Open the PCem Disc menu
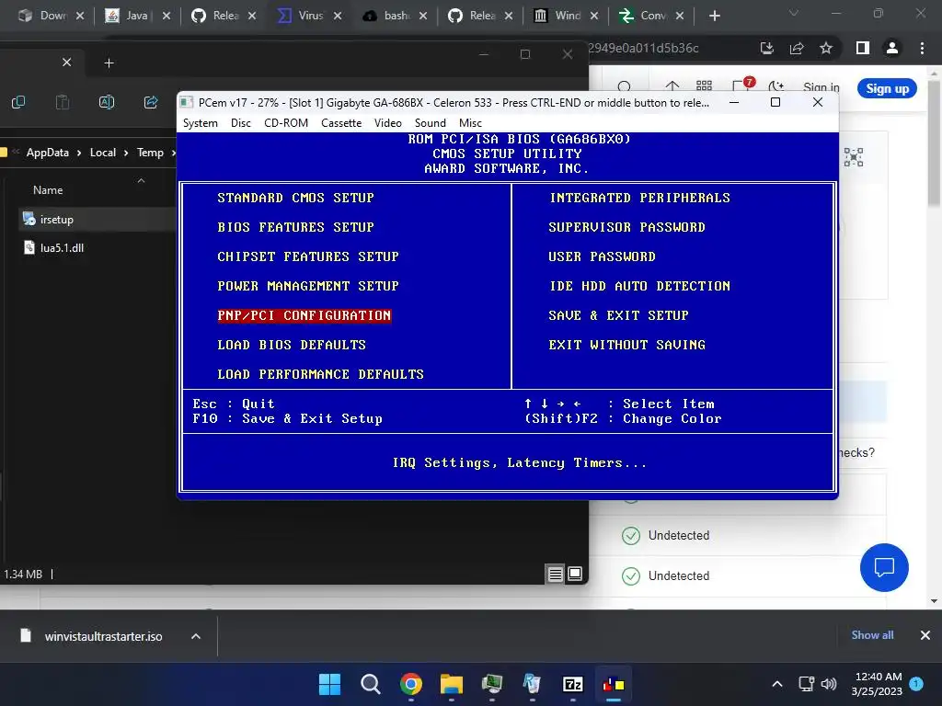 click(240, 123)
